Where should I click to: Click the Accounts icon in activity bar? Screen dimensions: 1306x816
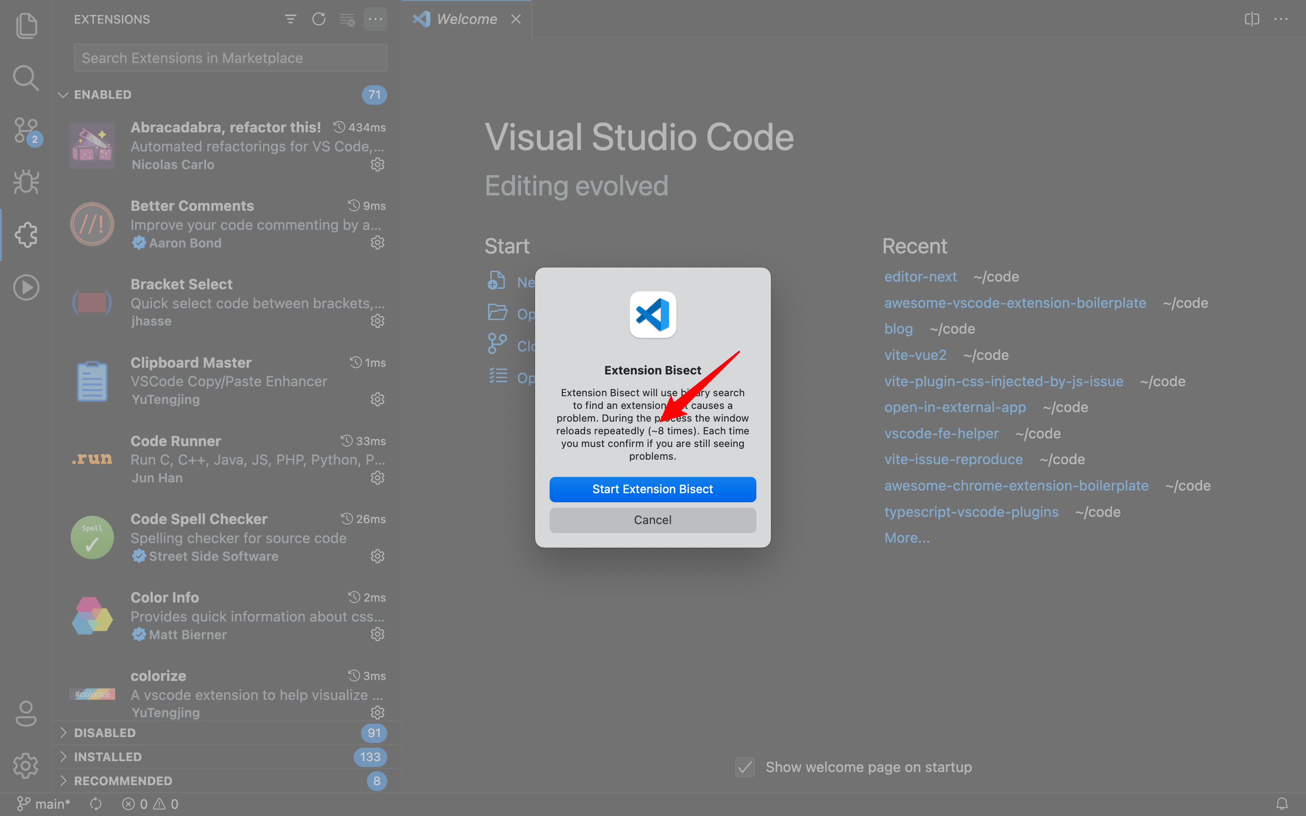tap(26, 714)
